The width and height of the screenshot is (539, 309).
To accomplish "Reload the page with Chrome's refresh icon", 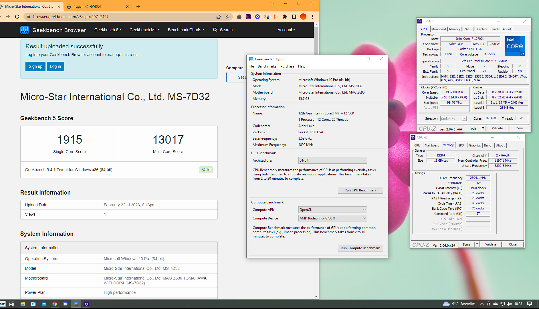I will (x=17, y=17).
